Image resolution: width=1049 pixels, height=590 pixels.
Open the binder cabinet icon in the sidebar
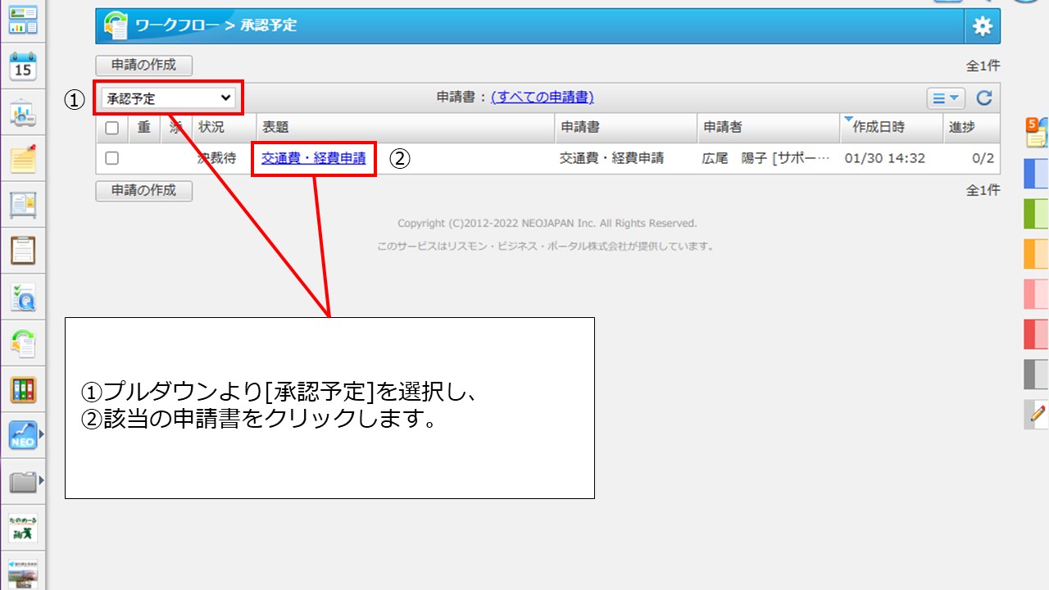23,390
